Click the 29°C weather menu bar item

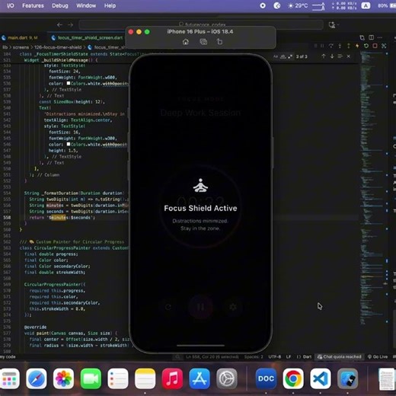pos(298,5)
